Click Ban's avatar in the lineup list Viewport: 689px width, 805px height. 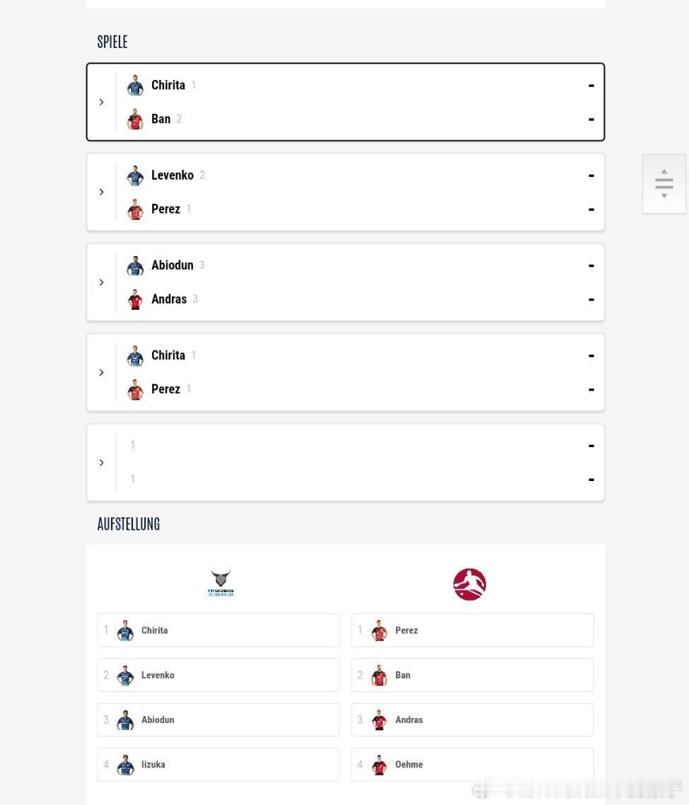click(380, 675)
